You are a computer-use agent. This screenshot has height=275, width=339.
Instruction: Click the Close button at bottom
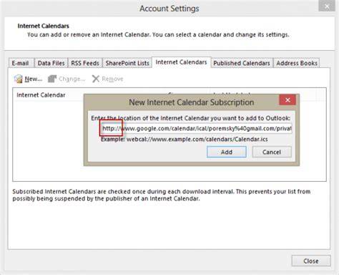pos(311,261)
